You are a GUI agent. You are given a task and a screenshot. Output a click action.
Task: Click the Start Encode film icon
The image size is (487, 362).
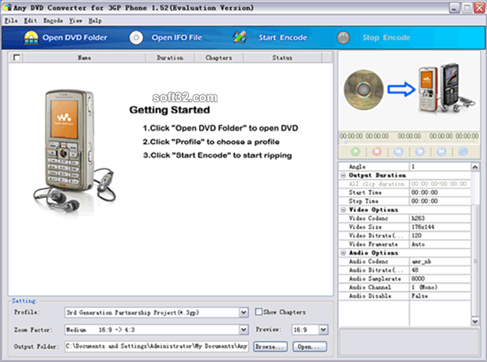pos(240,38)
